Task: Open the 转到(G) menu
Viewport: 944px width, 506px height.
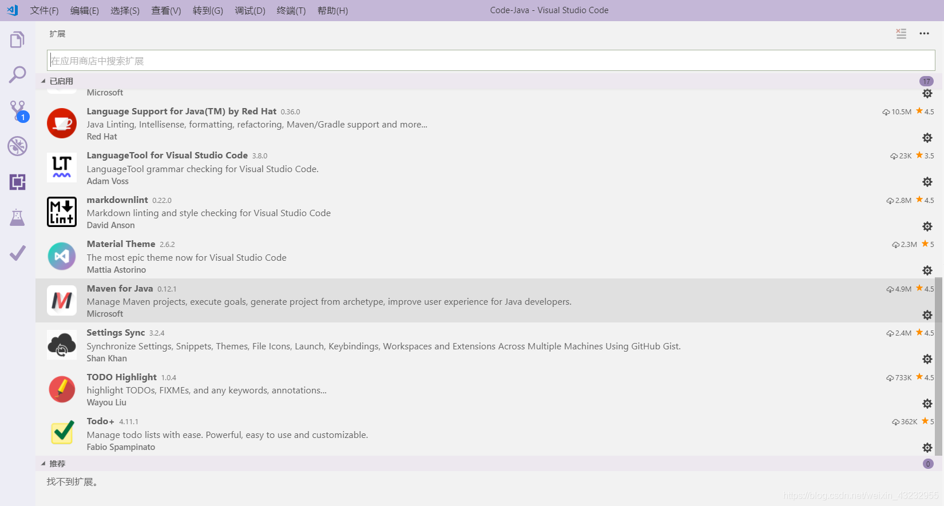Action: (x=208, y=10)
